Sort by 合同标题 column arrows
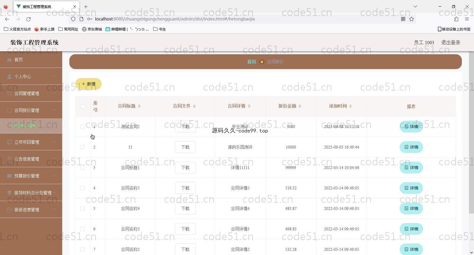Viewport: 474px width, 255px height. [x=139, y=106]
